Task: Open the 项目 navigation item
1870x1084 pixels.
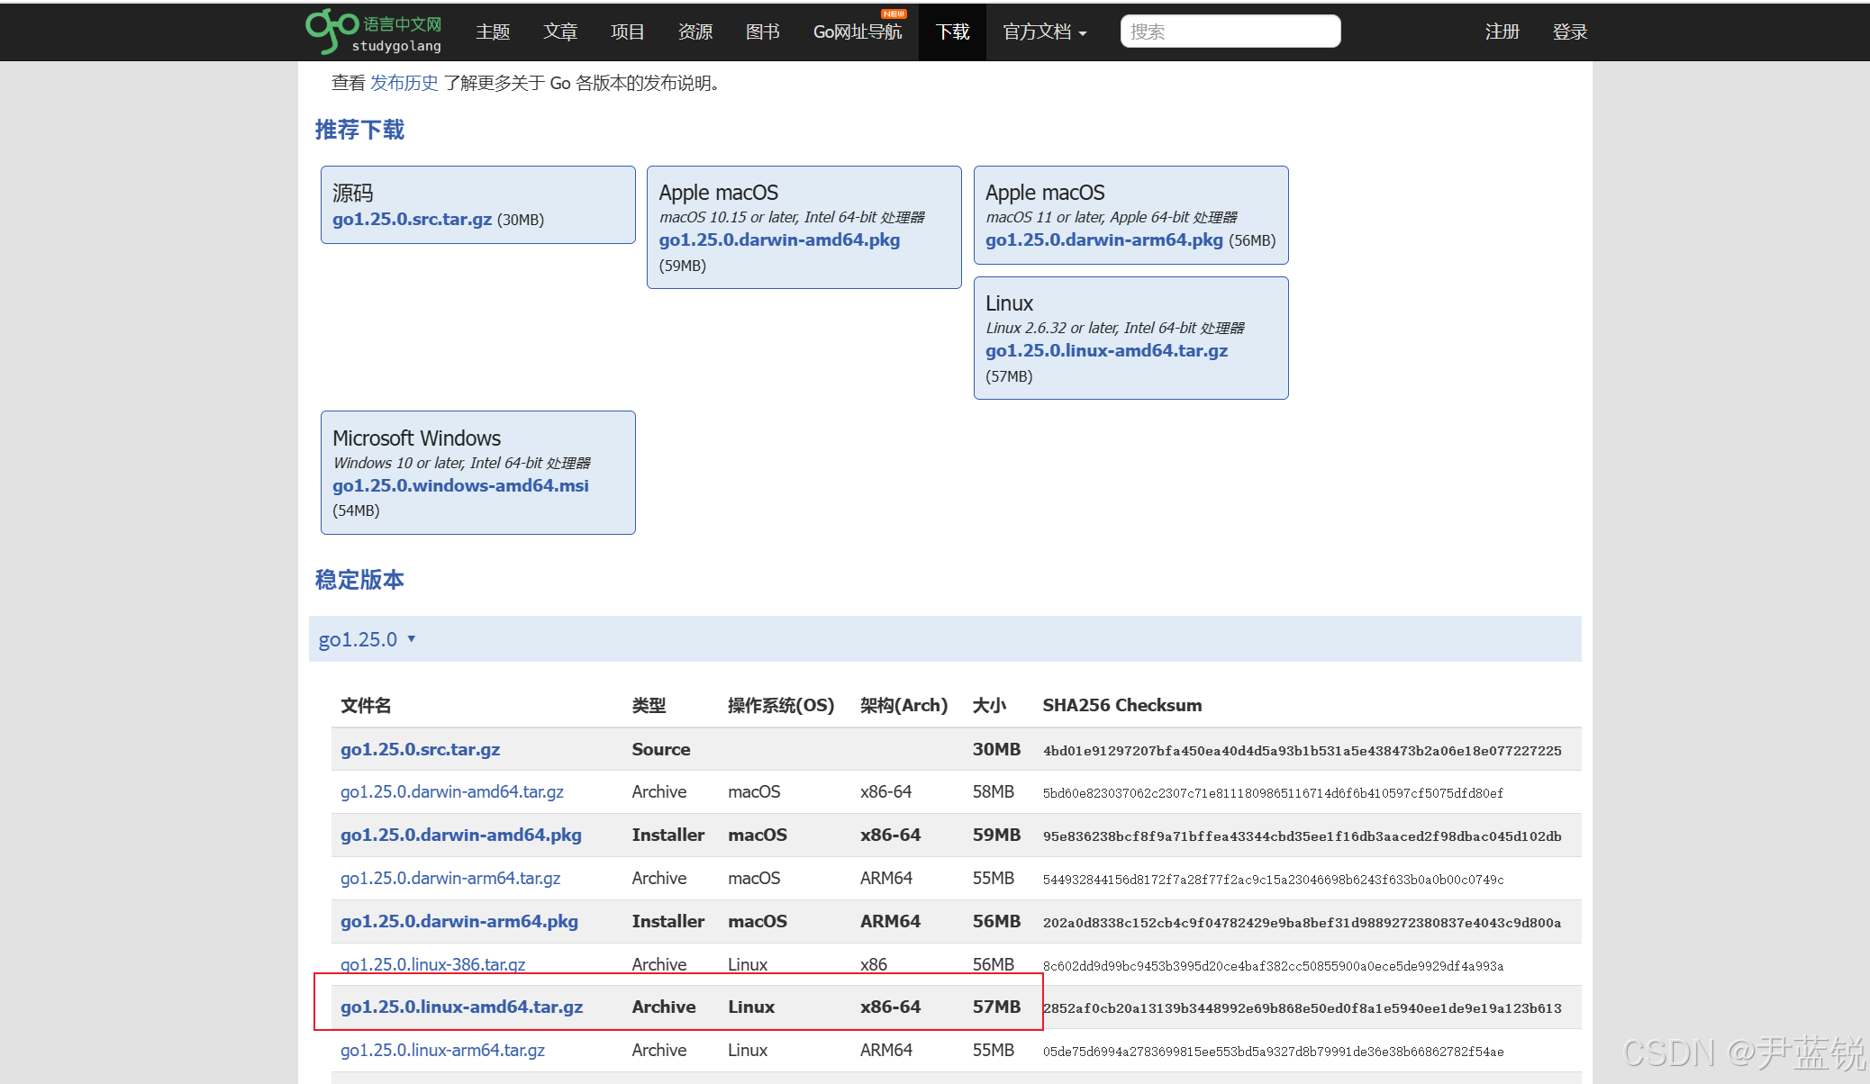Action: coord(627,32)
